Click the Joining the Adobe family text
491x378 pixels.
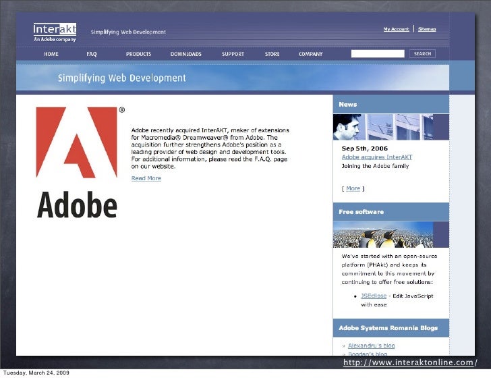click(375, 166)
